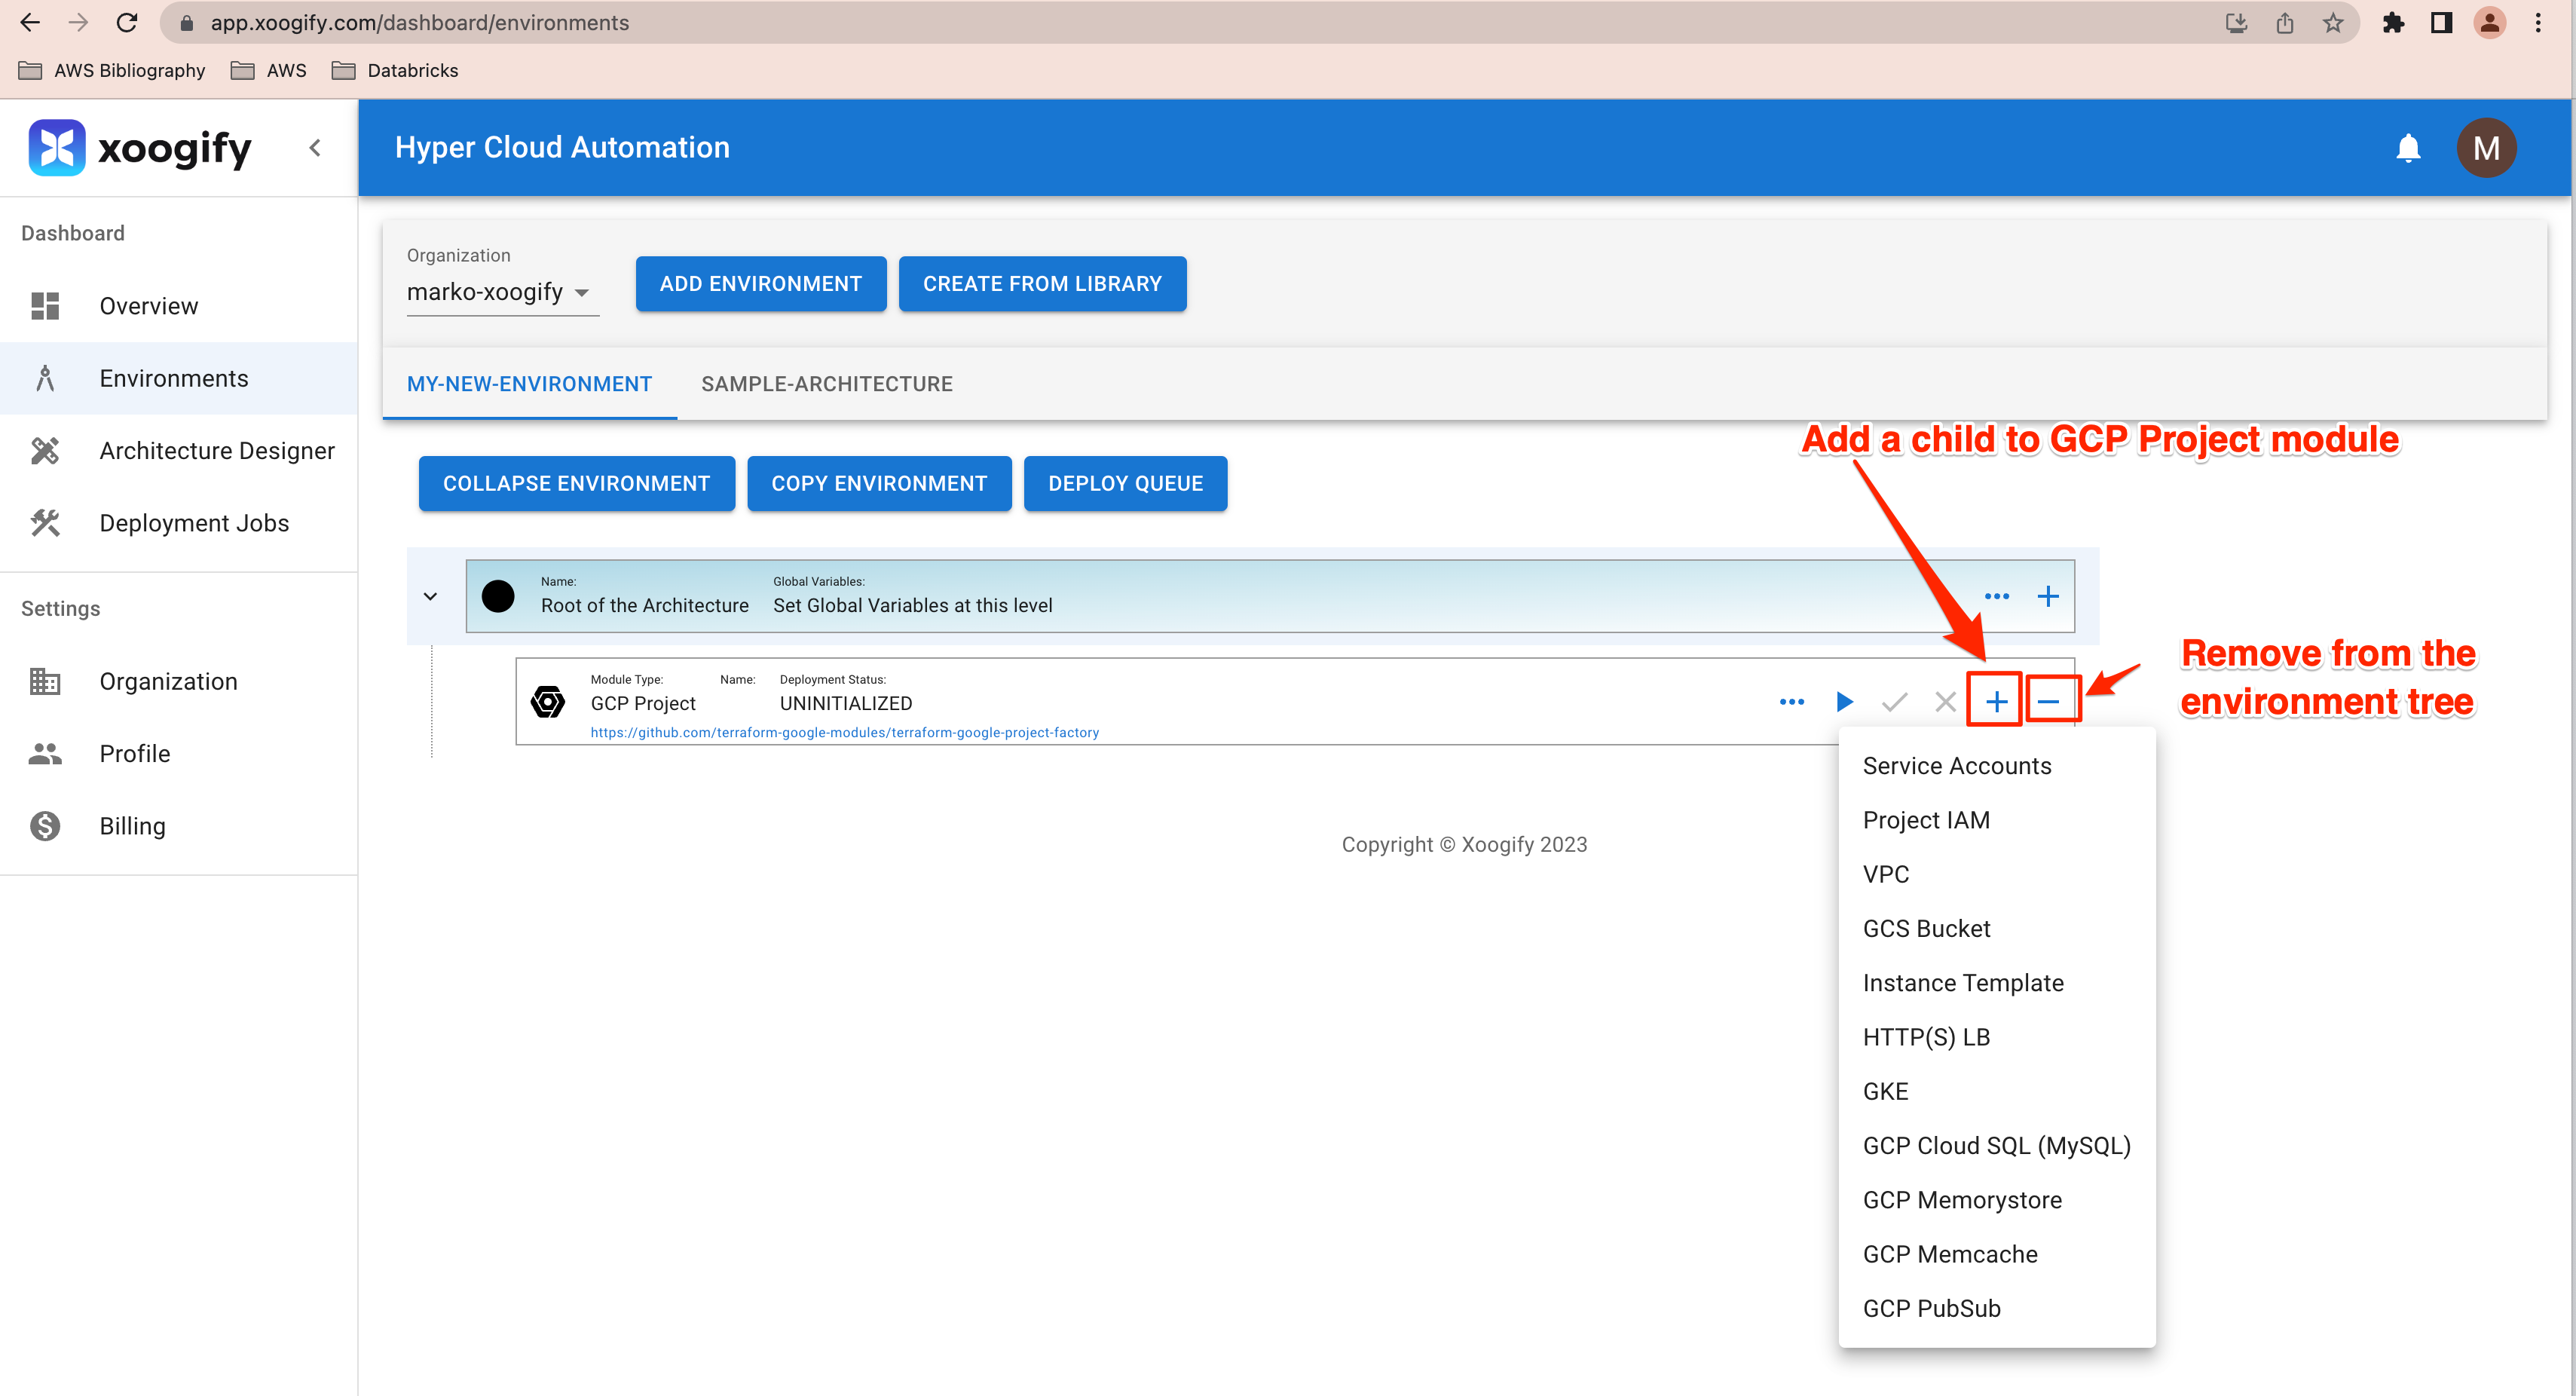Open the terraform-google-project-factory GitHub link
This screenshot has width=2576, height=1396.
(844, 732)
